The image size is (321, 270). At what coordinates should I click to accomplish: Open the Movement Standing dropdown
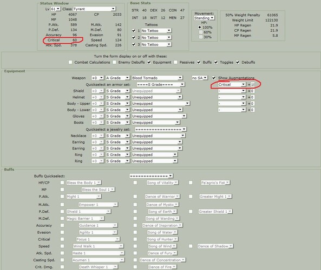coord(204,18)
